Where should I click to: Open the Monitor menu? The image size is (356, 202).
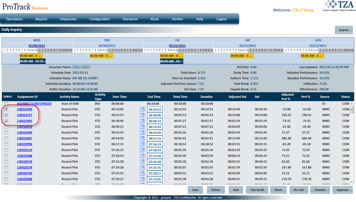click(x=177, y=19)
